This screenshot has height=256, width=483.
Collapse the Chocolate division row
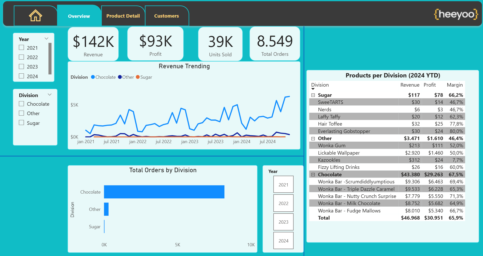pyautogui.click(x=313, y=174)
